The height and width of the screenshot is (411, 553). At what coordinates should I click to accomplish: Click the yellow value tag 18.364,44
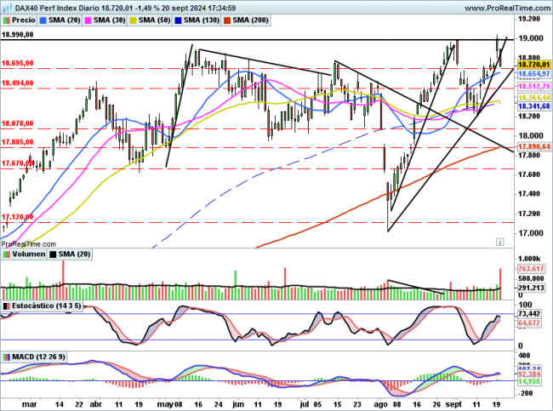point(534,97)
